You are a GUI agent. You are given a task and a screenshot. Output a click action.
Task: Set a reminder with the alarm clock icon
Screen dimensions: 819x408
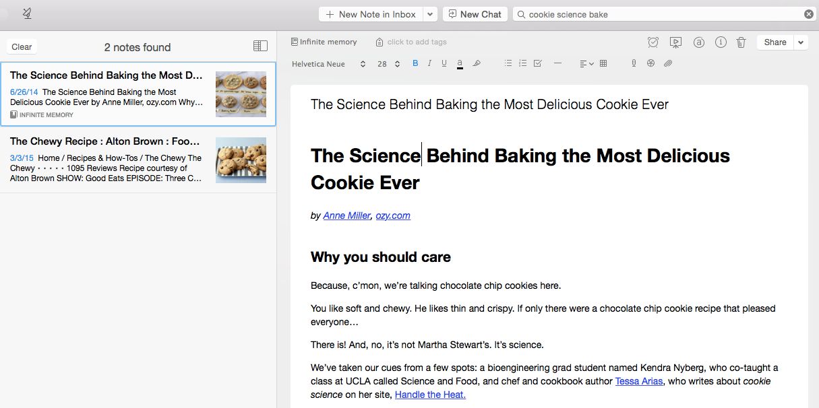pos(653,42)
